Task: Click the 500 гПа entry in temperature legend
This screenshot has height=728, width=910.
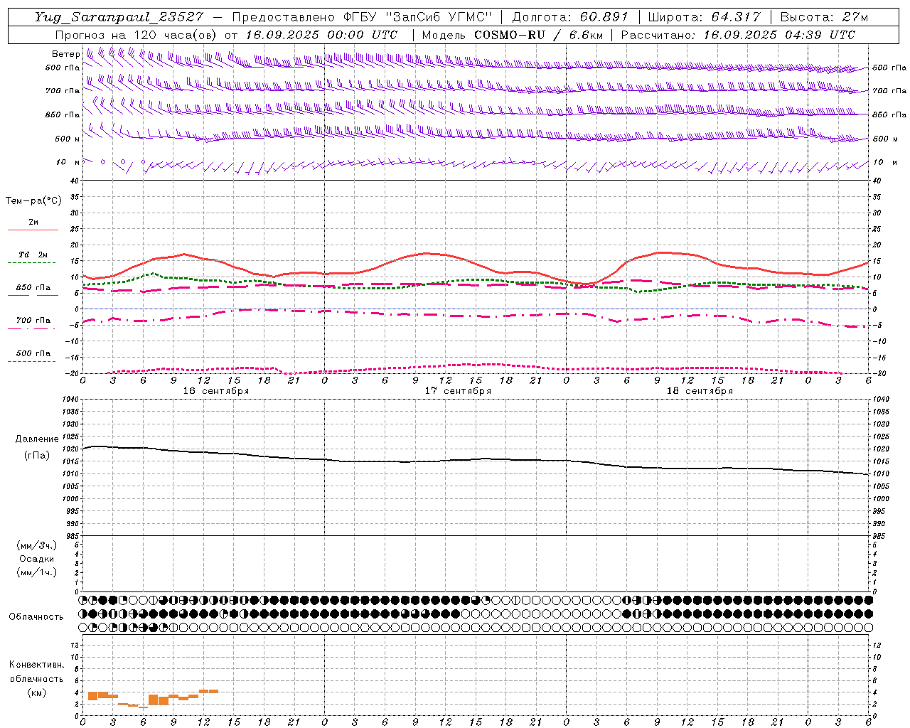Action: 33,353
